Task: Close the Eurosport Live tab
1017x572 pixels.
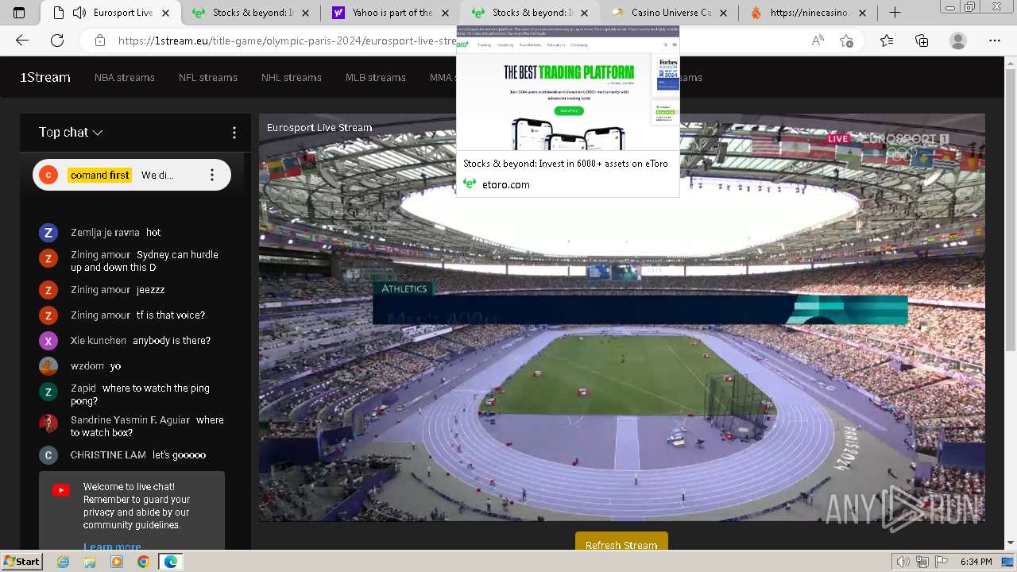Action: coord(165,13)
